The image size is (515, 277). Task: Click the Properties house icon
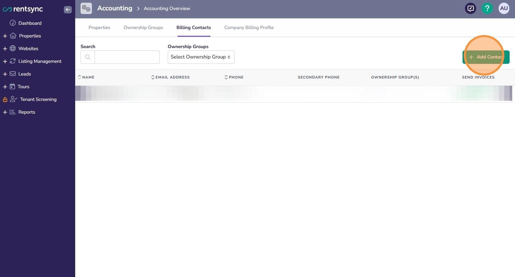click(13, 35)
